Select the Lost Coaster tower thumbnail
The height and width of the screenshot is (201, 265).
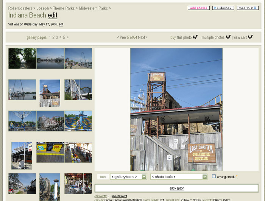coord(50,93)
